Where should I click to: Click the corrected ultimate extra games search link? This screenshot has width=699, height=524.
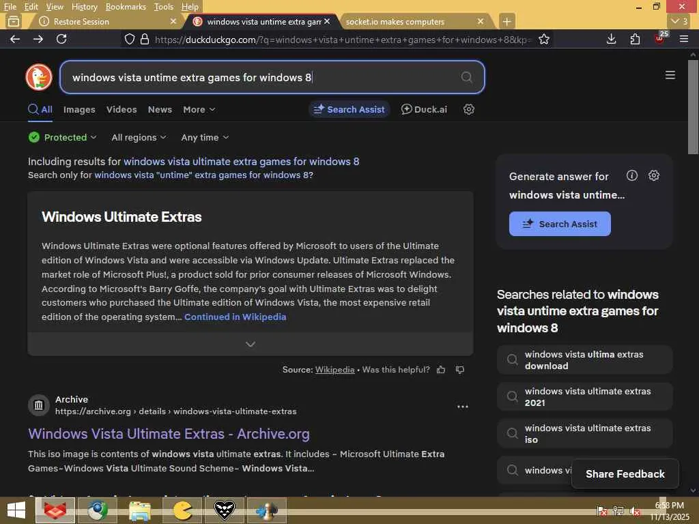241,161
